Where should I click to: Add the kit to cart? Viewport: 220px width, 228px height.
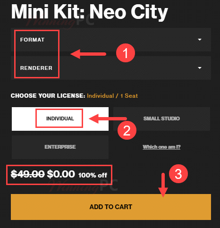[x=111, y=207]
